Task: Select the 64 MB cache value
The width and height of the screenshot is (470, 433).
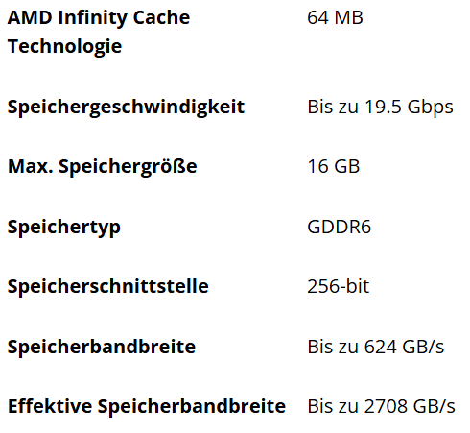Action: click(335, 17)
